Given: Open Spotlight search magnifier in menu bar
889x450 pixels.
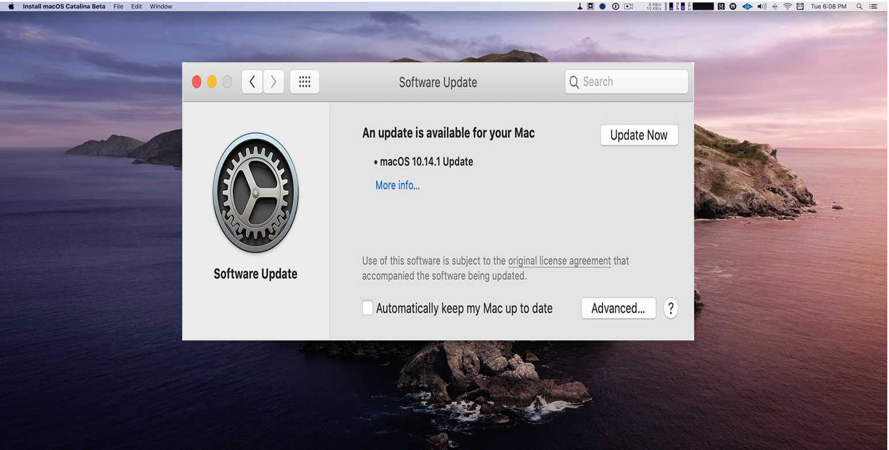Looking at the screenshot, I should pyautogui.click(x=859, y=6).
